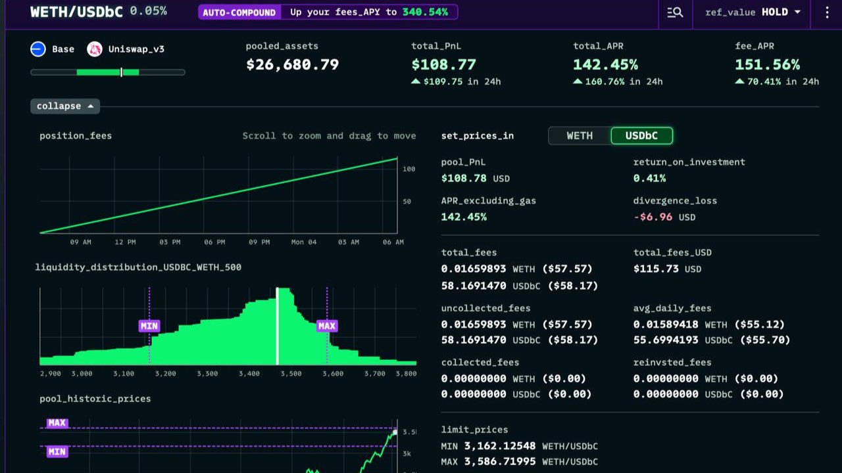Set prices in USDbC
842x473 pixels.
point(642,136)
